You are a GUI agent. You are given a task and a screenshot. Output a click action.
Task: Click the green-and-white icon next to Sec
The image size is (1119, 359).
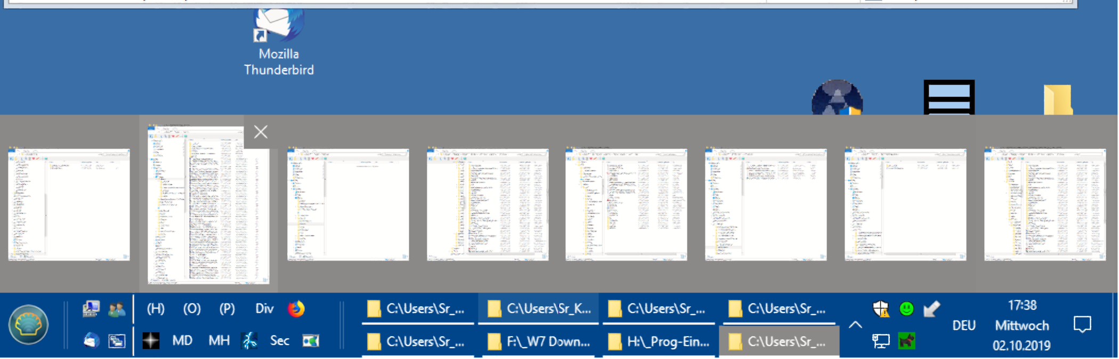(x=311, y=340)
